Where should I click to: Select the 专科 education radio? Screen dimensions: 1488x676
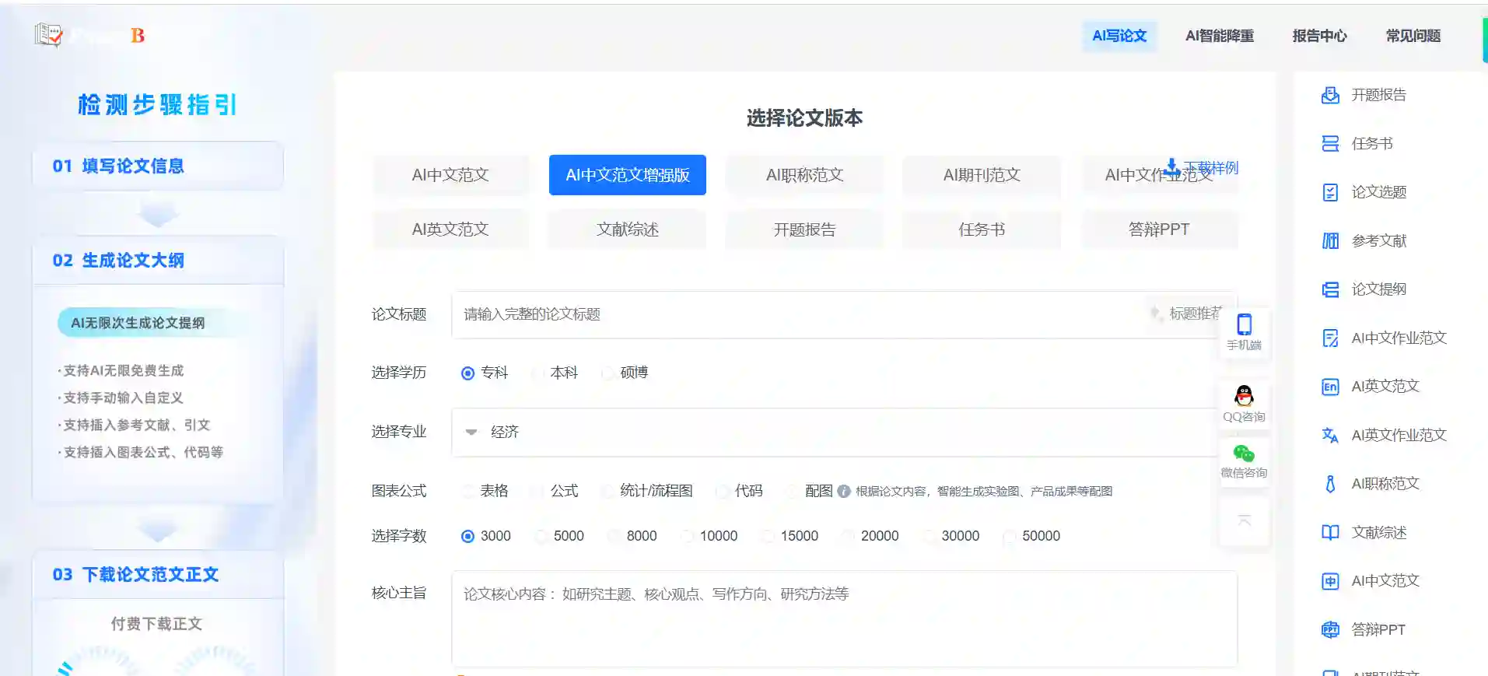click(467, 373)
